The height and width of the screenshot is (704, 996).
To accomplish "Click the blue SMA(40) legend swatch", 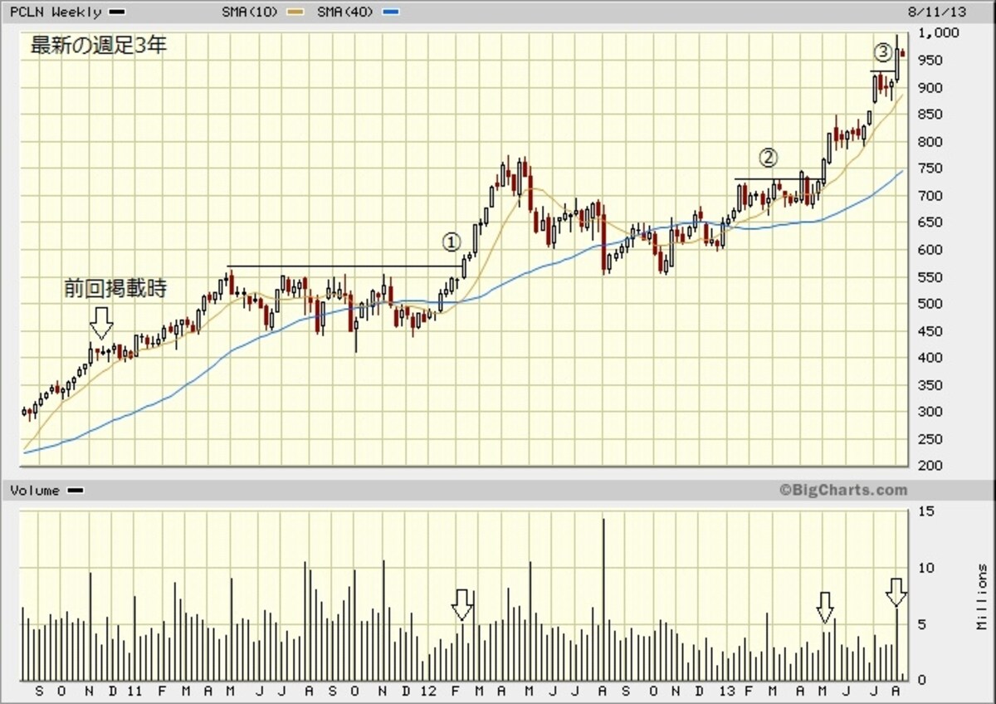I will tap(394, 12).
